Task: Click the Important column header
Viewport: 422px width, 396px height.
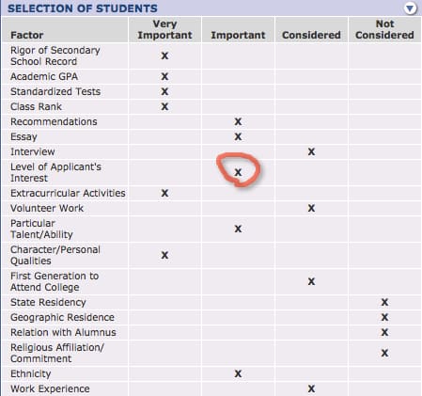Action: click(x=238, y=35)
